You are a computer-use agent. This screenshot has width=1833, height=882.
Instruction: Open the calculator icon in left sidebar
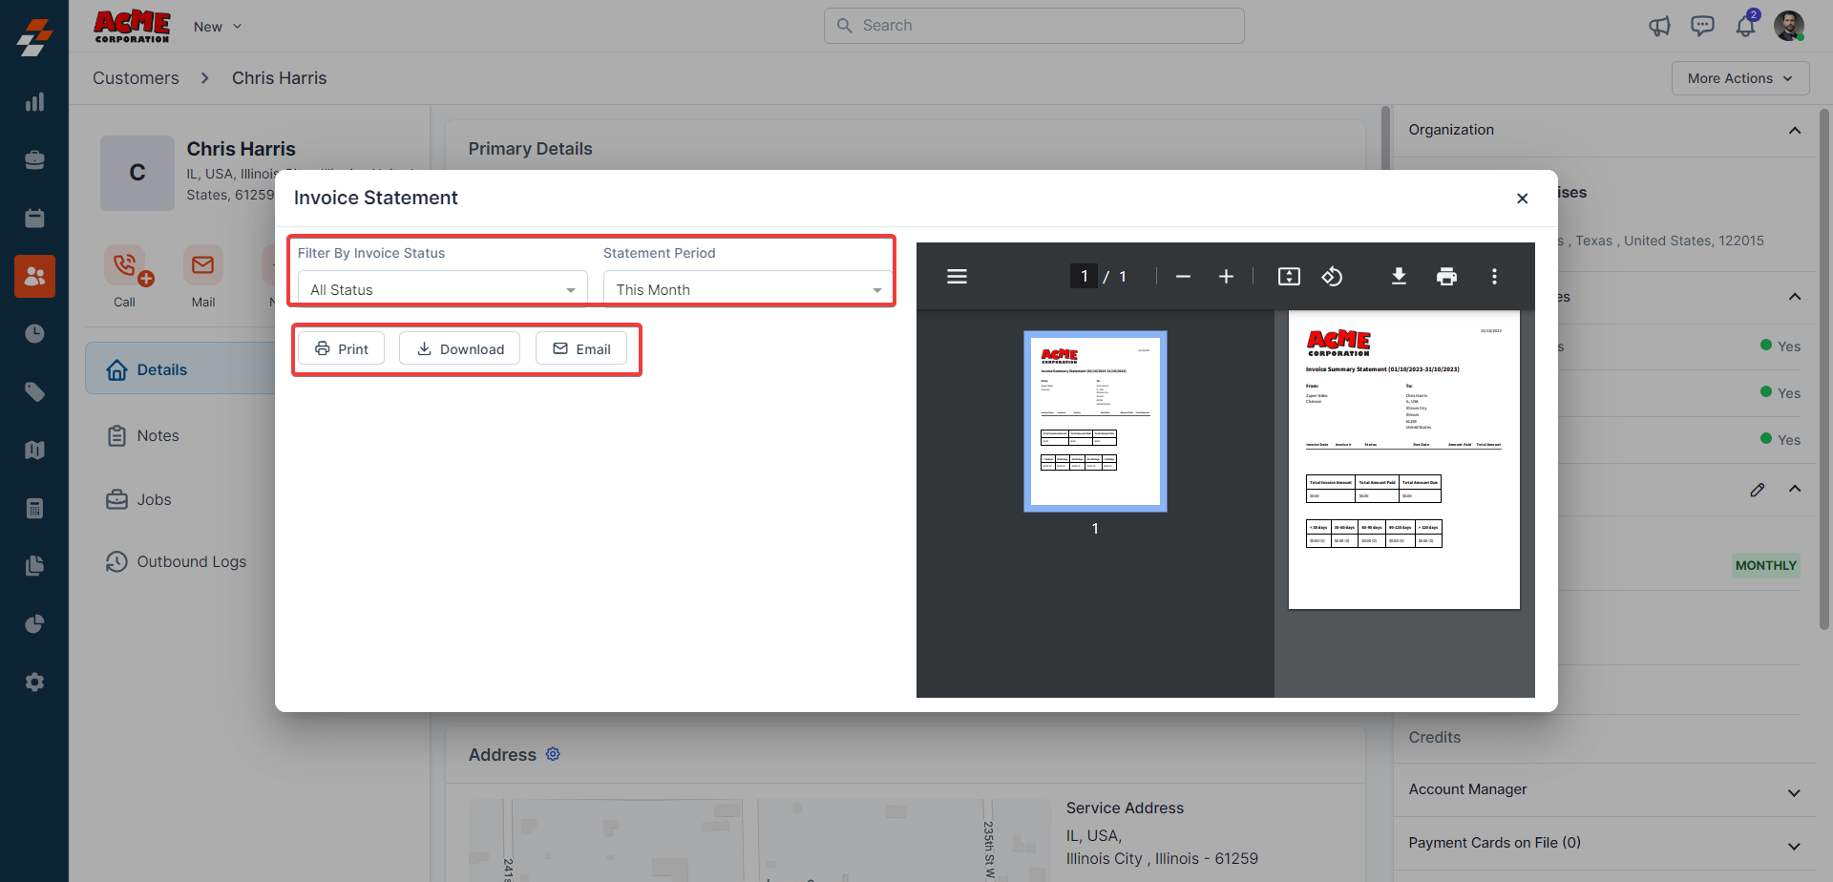click(34, 508)
